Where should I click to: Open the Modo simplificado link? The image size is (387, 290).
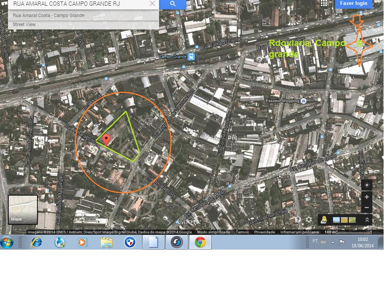pyautogui.click(x=214, y=232)
